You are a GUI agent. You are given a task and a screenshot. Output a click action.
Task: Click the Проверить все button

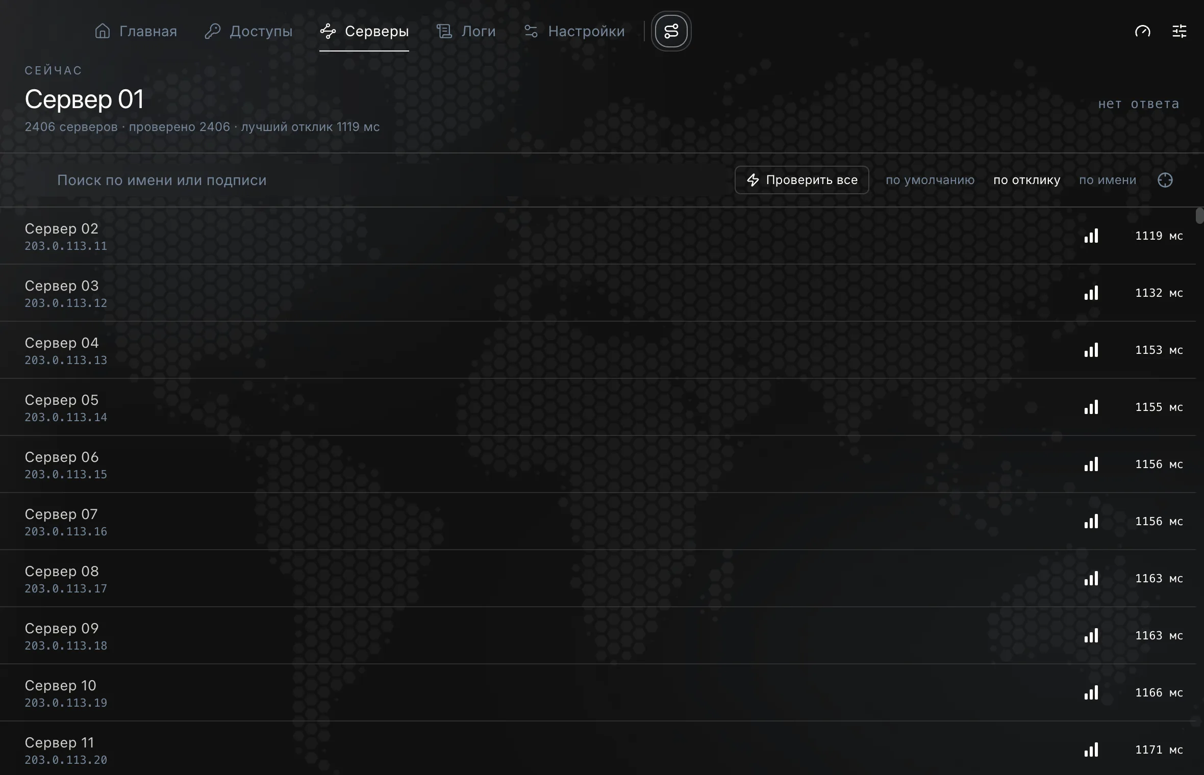(x=801, y=180)
